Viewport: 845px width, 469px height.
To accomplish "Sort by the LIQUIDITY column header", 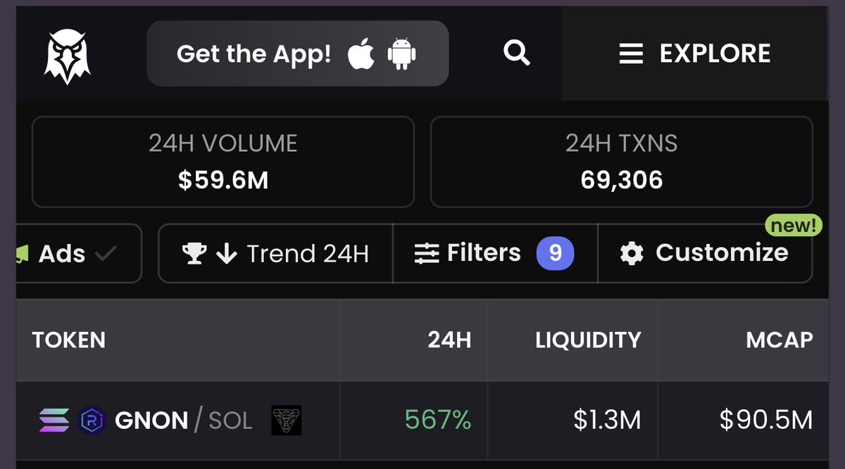I will [588, 340].
